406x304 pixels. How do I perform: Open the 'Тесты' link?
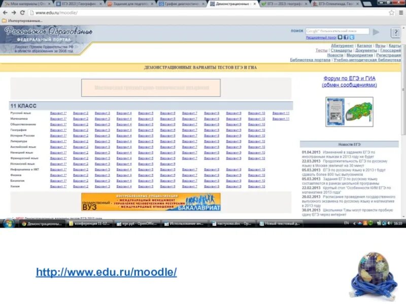(321, 50)
